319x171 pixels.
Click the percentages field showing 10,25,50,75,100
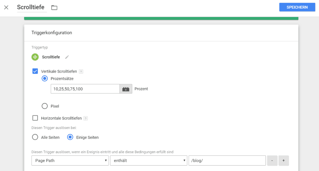click(85, 89)
